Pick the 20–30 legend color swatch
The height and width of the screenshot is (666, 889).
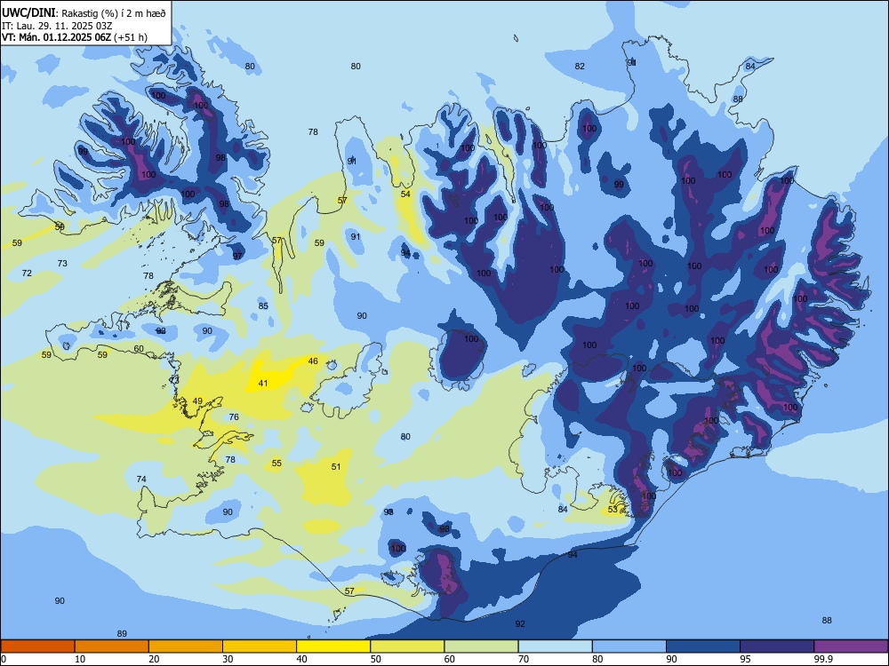(x=186, y=646)
